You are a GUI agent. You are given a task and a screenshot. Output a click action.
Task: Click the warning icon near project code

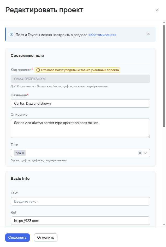38,70
